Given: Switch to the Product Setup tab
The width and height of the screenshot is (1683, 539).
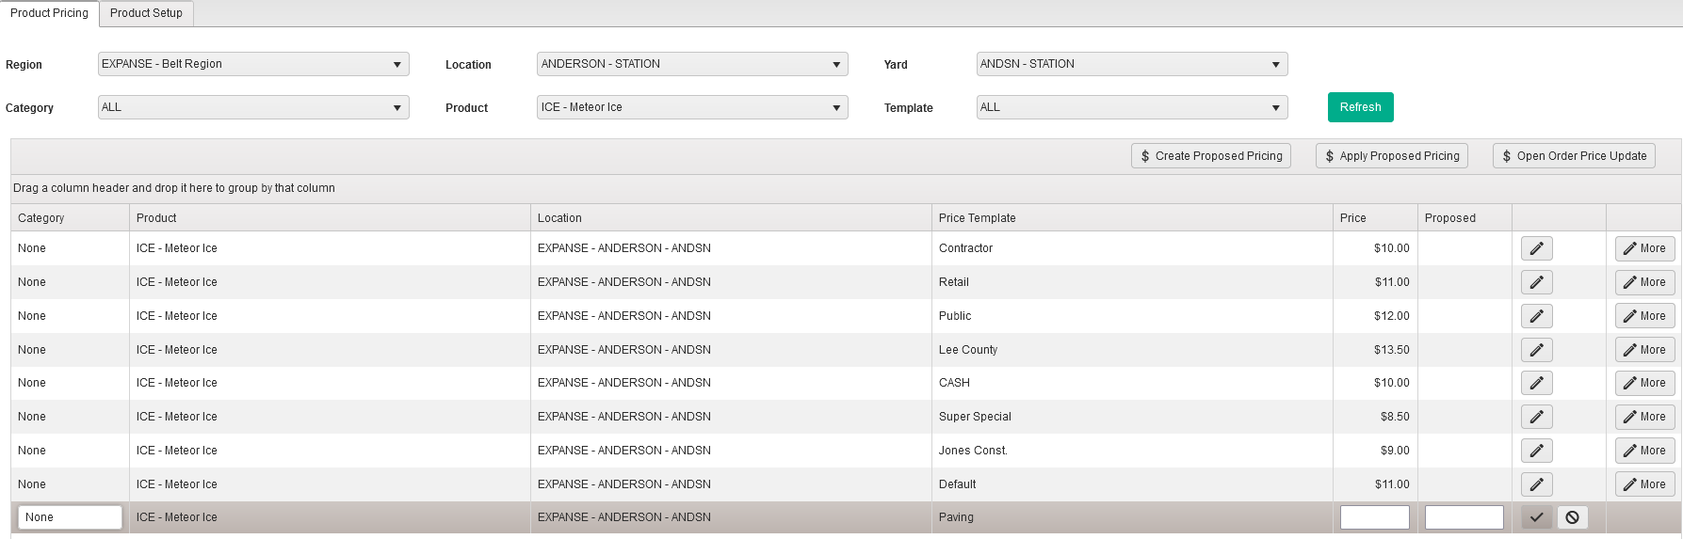Looking at the screenshot, I should 146,13.
